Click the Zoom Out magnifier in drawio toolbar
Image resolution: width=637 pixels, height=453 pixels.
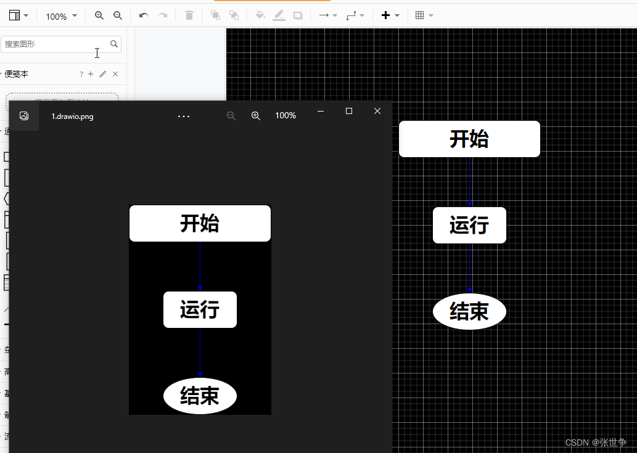117,16
